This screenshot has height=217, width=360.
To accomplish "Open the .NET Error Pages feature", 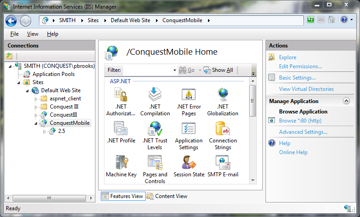I will pos(189,102).
